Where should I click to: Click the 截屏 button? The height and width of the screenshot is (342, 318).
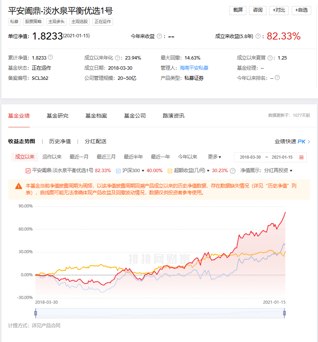pyautogui.click(x=238, y=10)
